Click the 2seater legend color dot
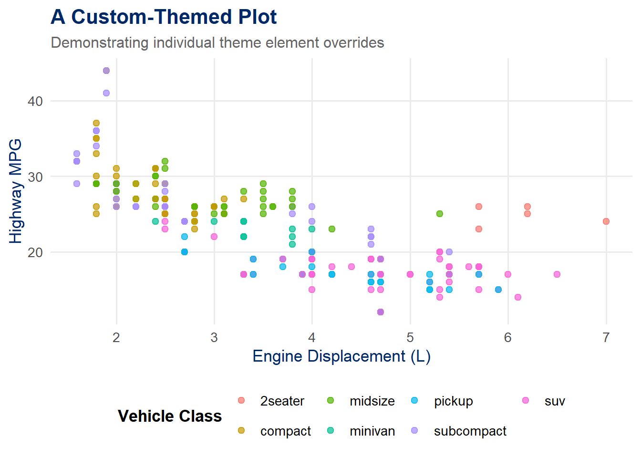Viewport: 641px width, 458px height. coord(241,400)
